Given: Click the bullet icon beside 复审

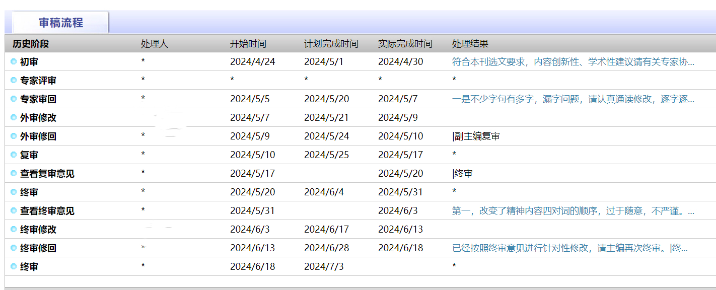Looking at the screenshot, I should [14, 155].
